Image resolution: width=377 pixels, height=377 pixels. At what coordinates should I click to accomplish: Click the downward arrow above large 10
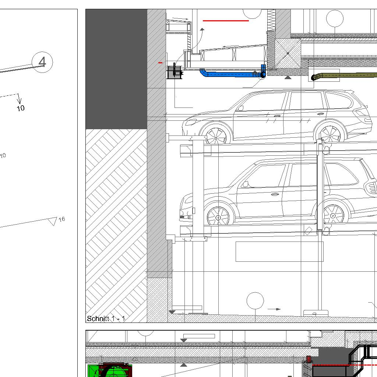(20, 99)
